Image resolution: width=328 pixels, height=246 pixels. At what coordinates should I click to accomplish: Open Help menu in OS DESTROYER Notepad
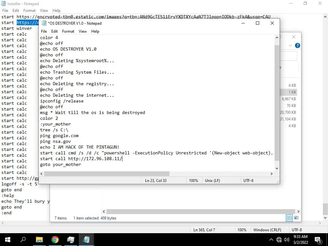point(95,31)
